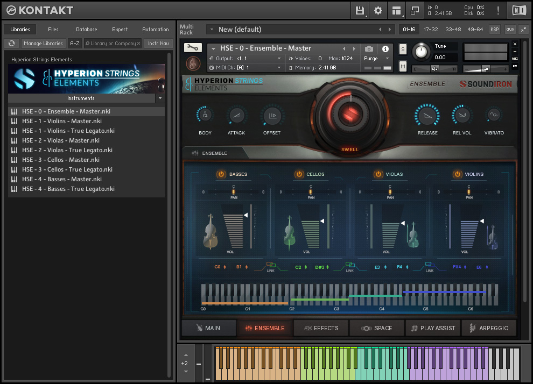Select rack page 33-48

[x=453, y=30]
